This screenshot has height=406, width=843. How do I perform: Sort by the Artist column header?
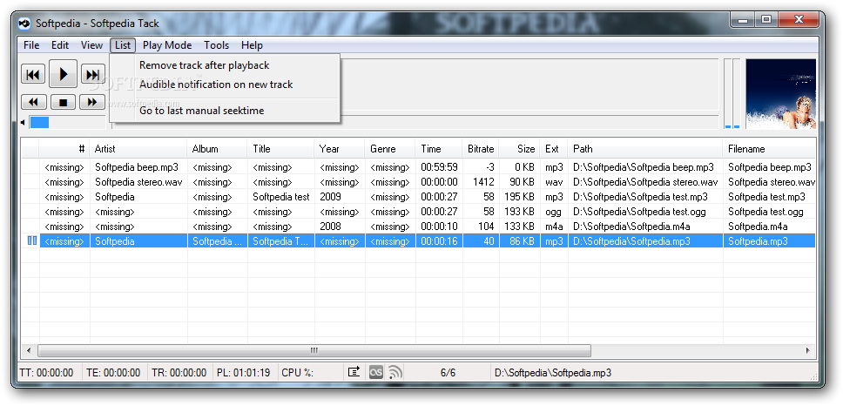point(138,149)
